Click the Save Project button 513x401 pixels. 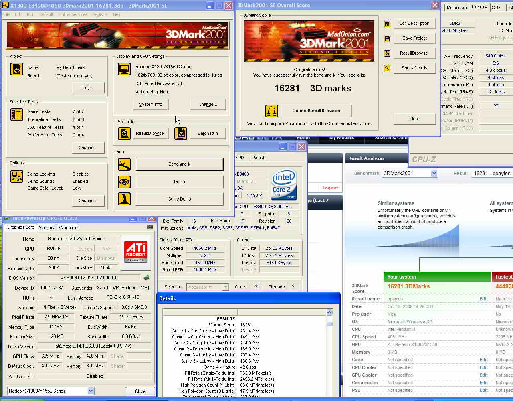tap(414, 38)
